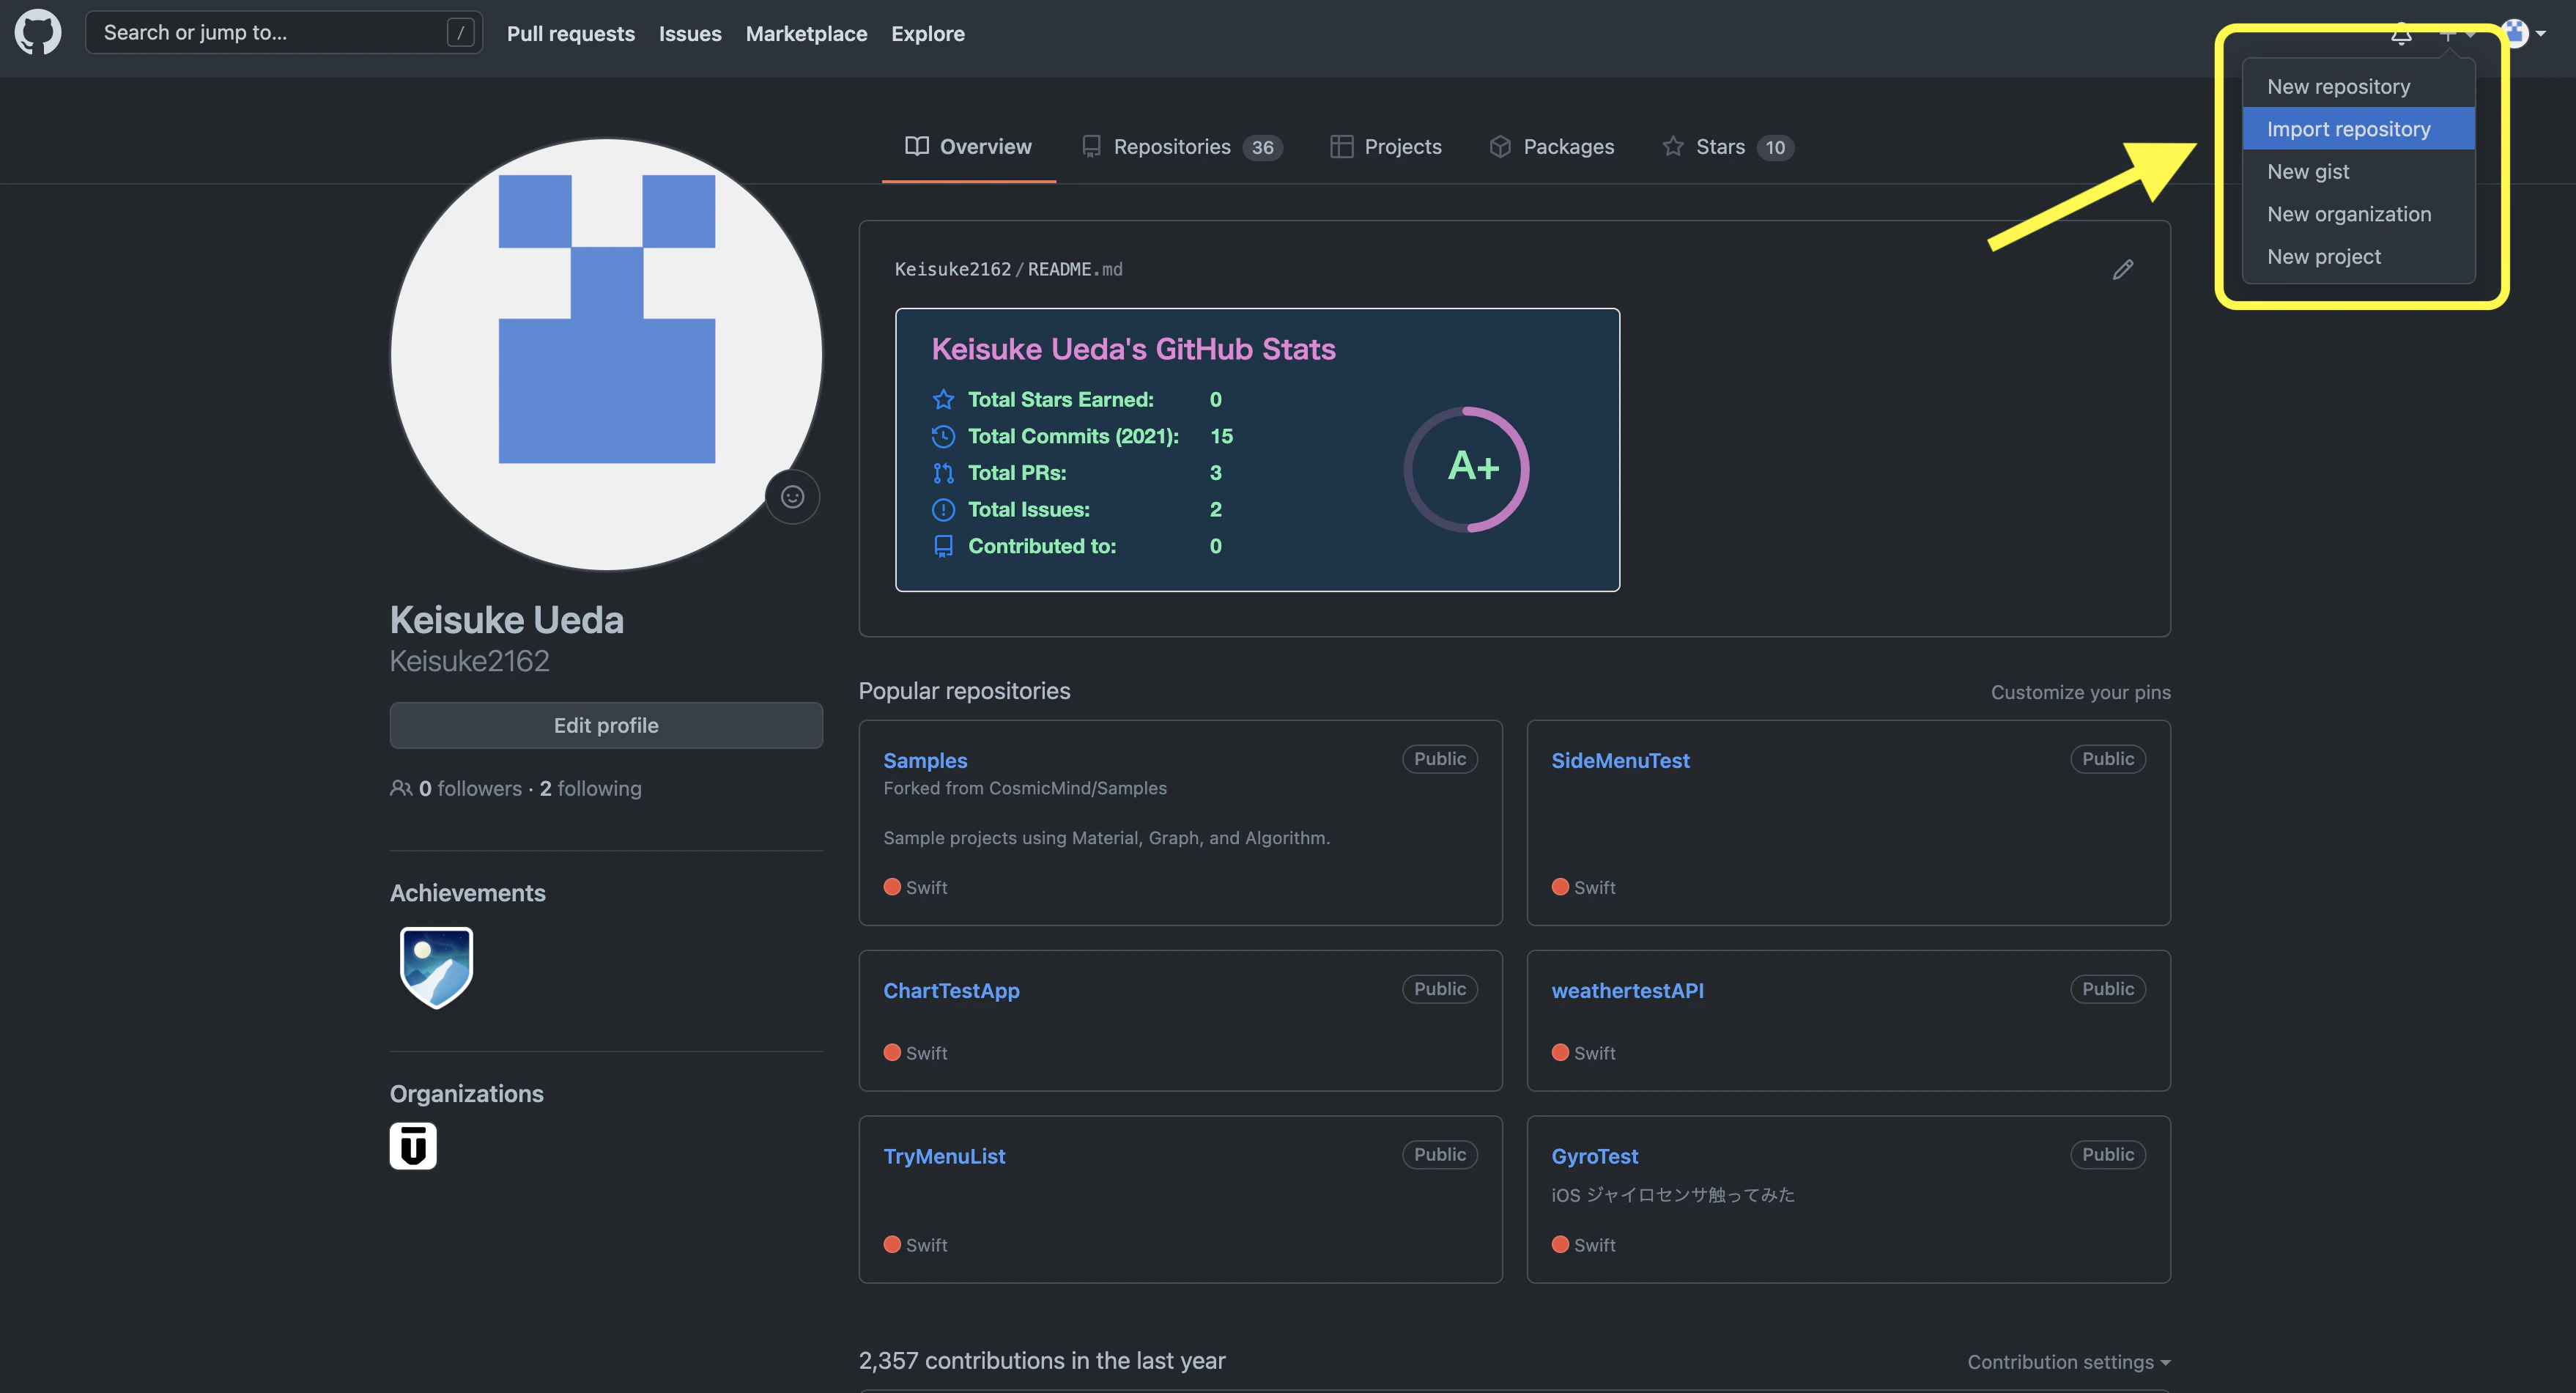2576x1393 pixels.
Task: View the 0 followers list
Action: [470, 788]
